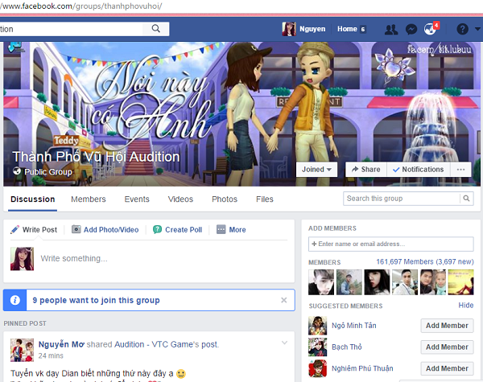Click the top search text field
Screen dimensions: 483x382
pyautogui.click(x=72, y=29)
